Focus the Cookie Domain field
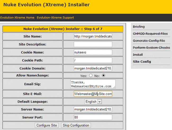Image resolution: width=172 pixels, height=130 pixels. (93, 68)
